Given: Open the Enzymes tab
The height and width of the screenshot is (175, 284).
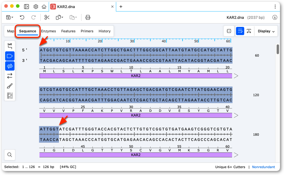Looking at the screenshot, I should [48, 31].
